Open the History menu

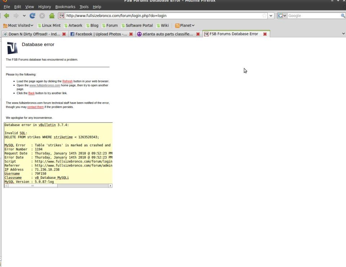point(45,7)
